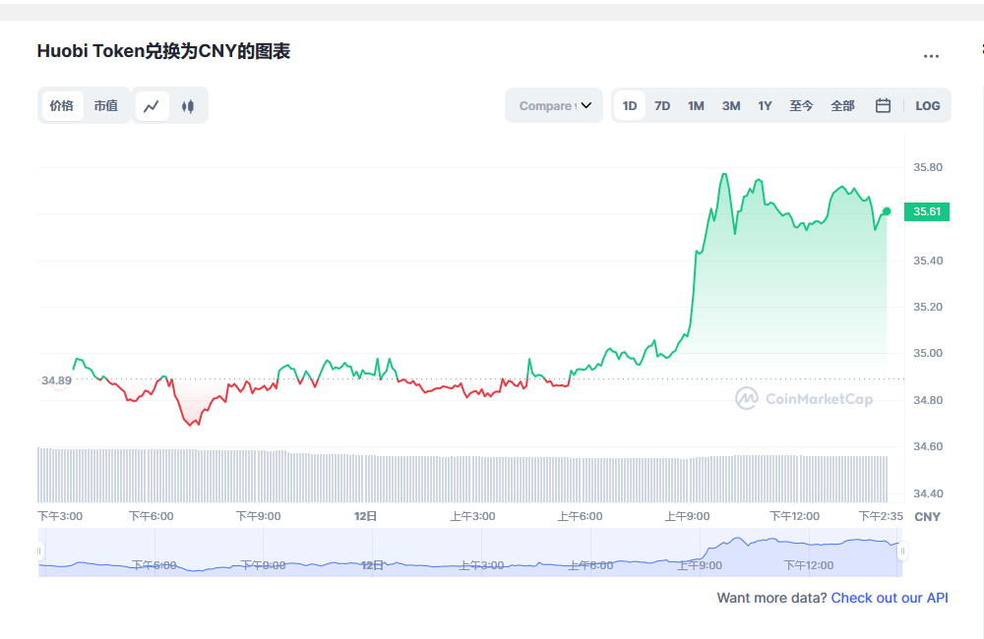Select the 价格 (price) tab
Viewport: 984px width, 639px height.
(61, 105)
